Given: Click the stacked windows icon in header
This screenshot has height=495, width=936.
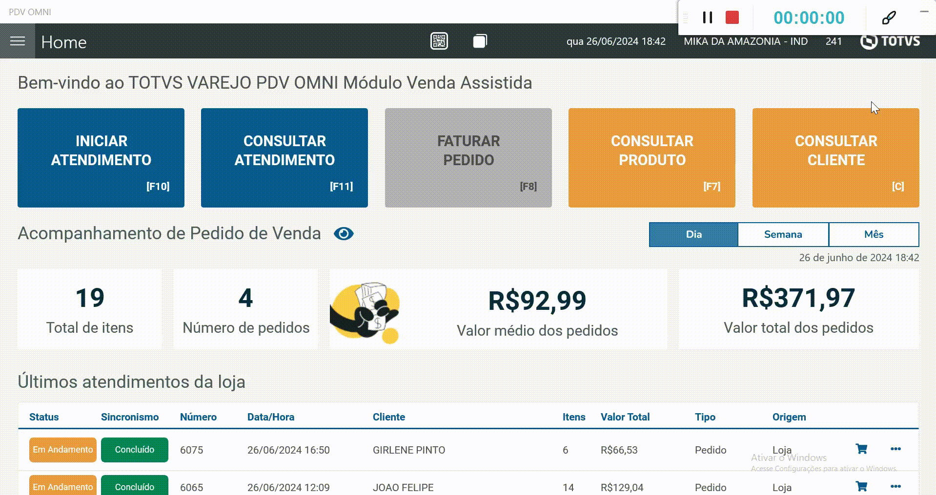Looking at the screenshot, I should [480, 41].
